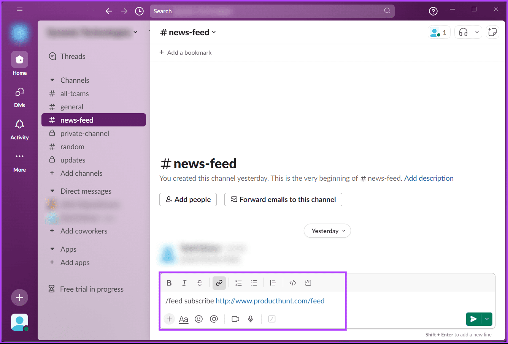Open the history clock icon
This screenshot has height=344, width=508.
(140, 11)
